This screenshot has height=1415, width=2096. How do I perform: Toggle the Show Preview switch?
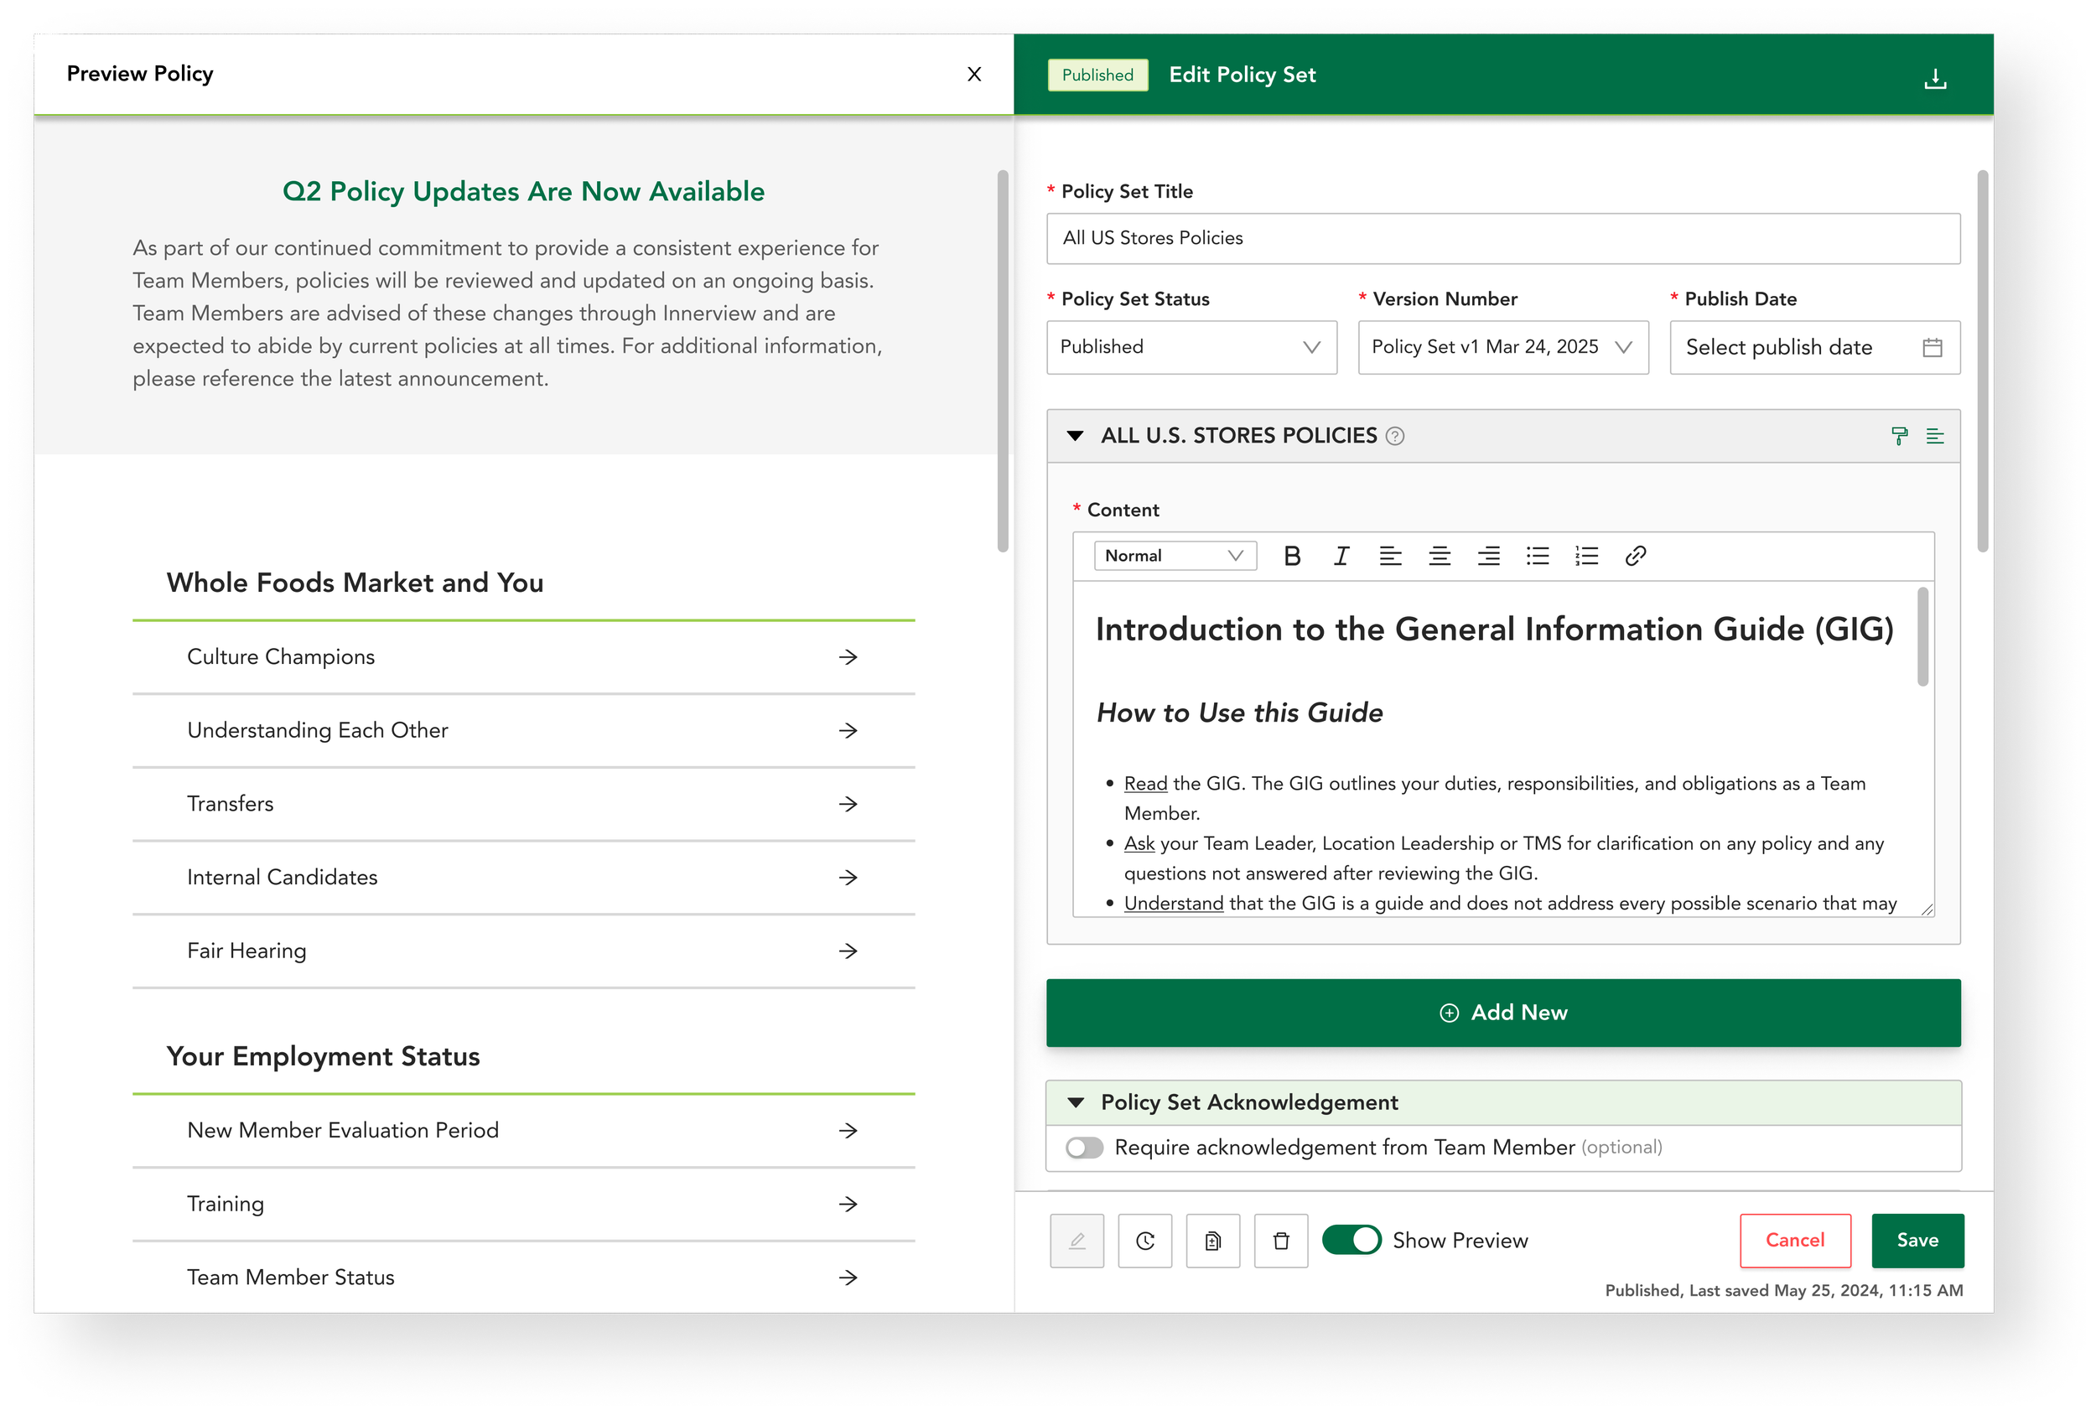pyautogui.click(x=1351, y=1239)
